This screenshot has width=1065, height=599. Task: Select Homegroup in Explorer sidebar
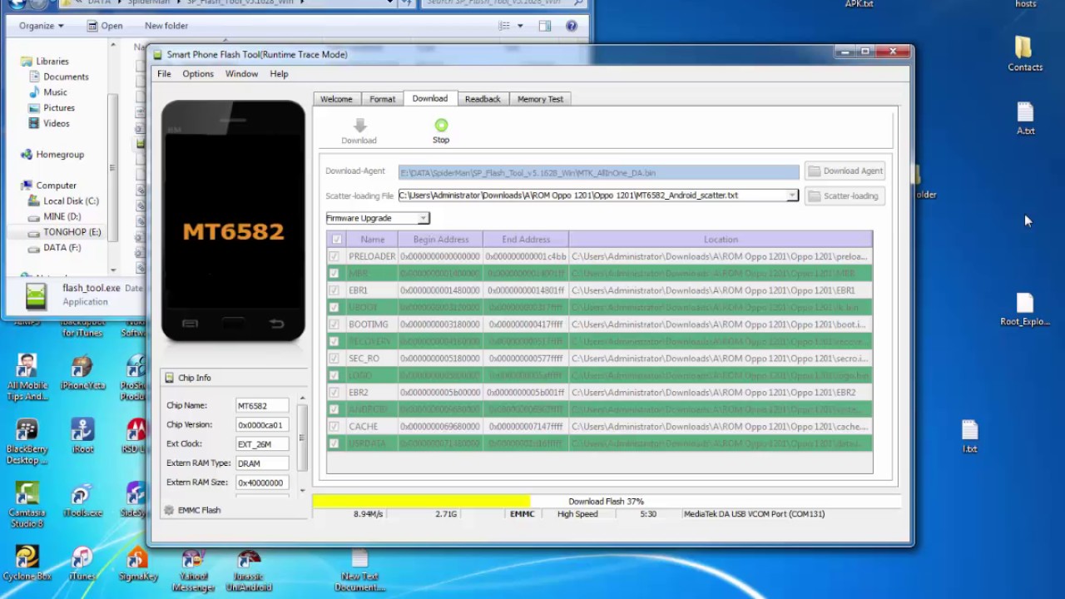[52, 155]
